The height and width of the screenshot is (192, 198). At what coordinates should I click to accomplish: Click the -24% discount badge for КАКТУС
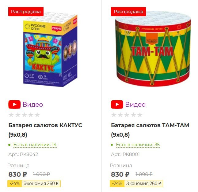point(14,183)
